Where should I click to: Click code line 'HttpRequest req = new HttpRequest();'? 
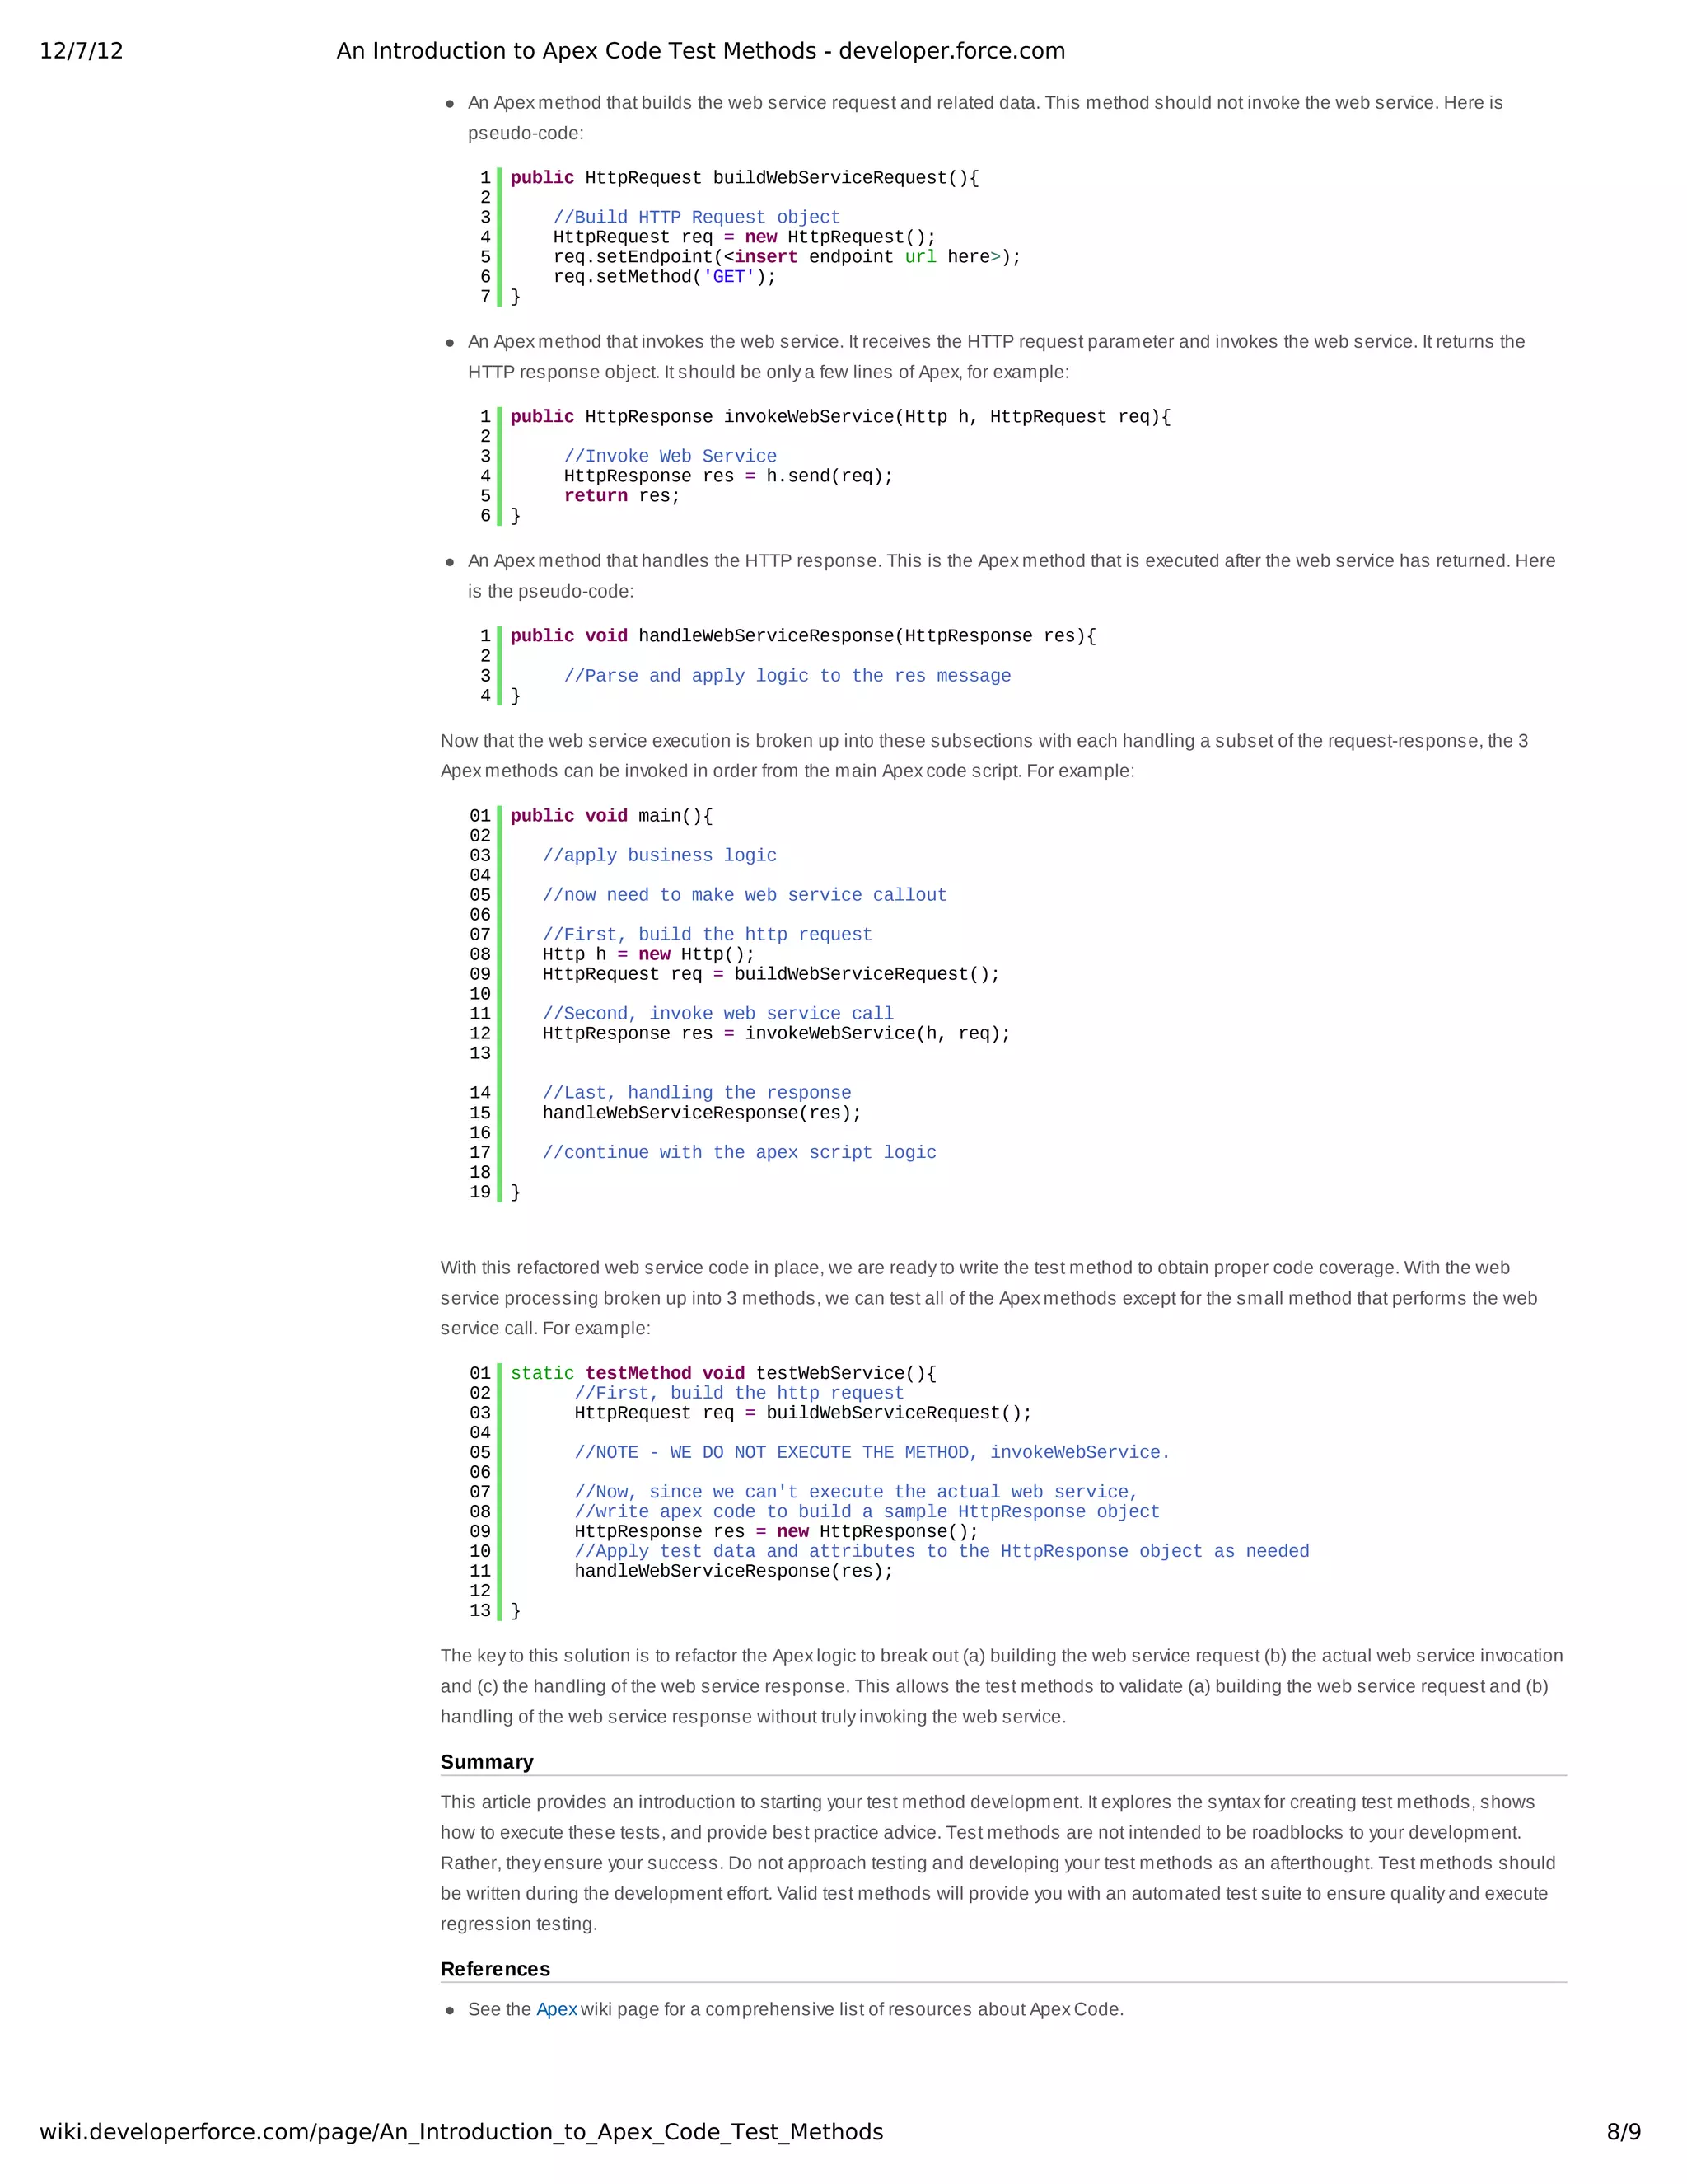pos(745,237)
